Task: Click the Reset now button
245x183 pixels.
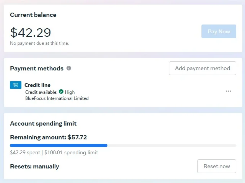Action: point(217,166)
